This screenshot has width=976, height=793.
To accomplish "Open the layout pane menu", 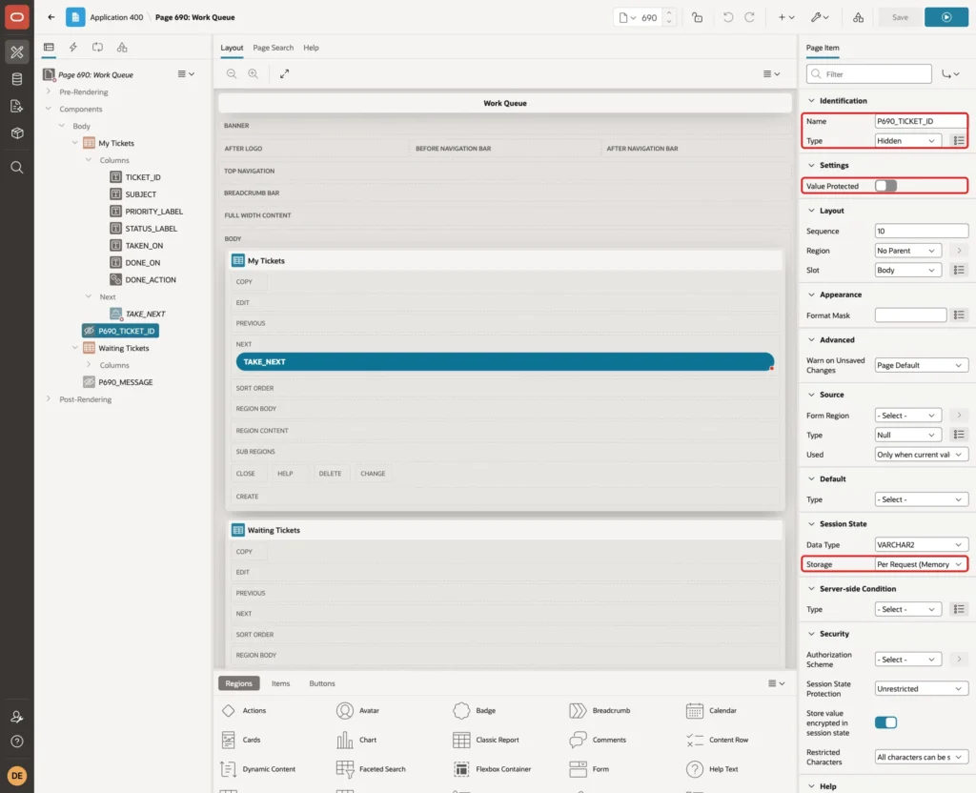I will [771, 73].
